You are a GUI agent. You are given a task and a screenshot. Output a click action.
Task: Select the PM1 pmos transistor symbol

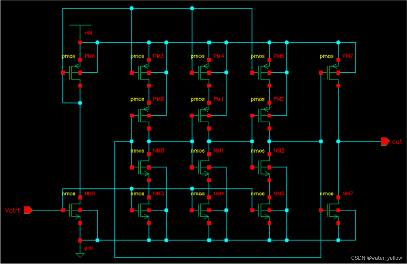(x=202, y=116)
